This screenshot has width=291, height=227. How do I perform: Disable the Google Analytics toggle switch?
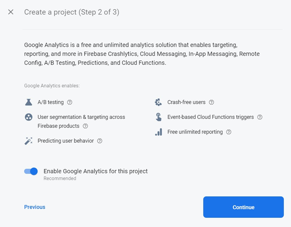point(31,171)
